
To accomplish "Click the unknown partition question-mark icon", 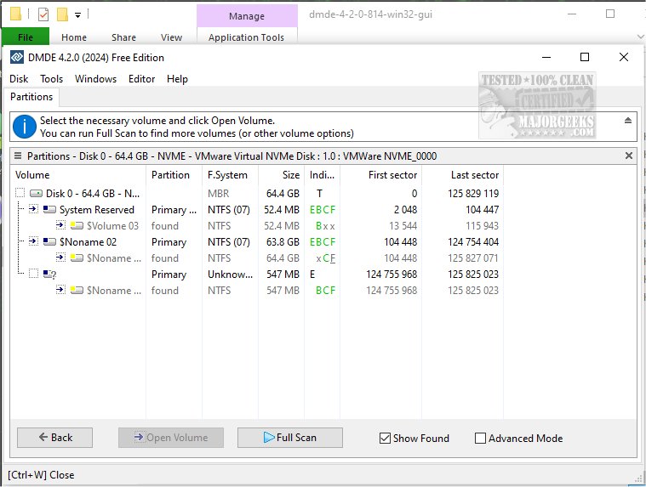I will point(50,274).
